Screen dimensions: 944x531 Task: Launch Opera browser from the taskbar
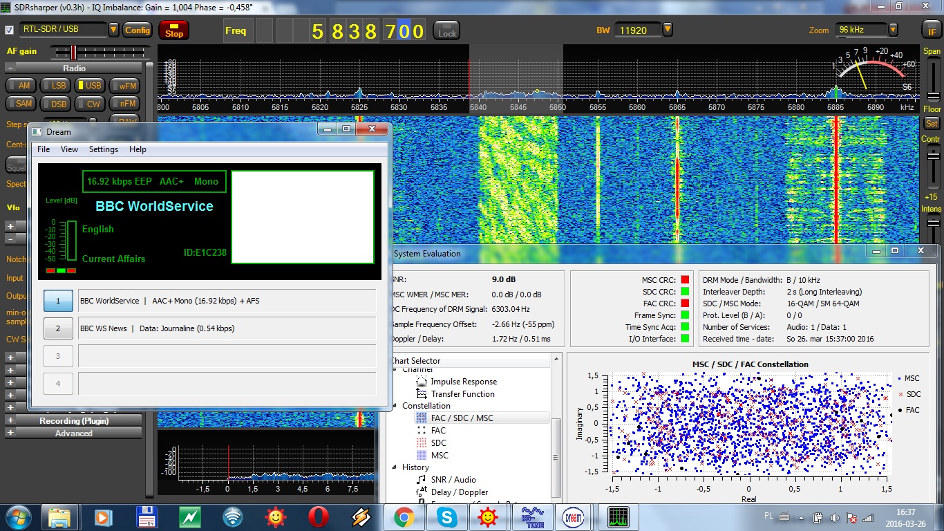pos(318,516)
